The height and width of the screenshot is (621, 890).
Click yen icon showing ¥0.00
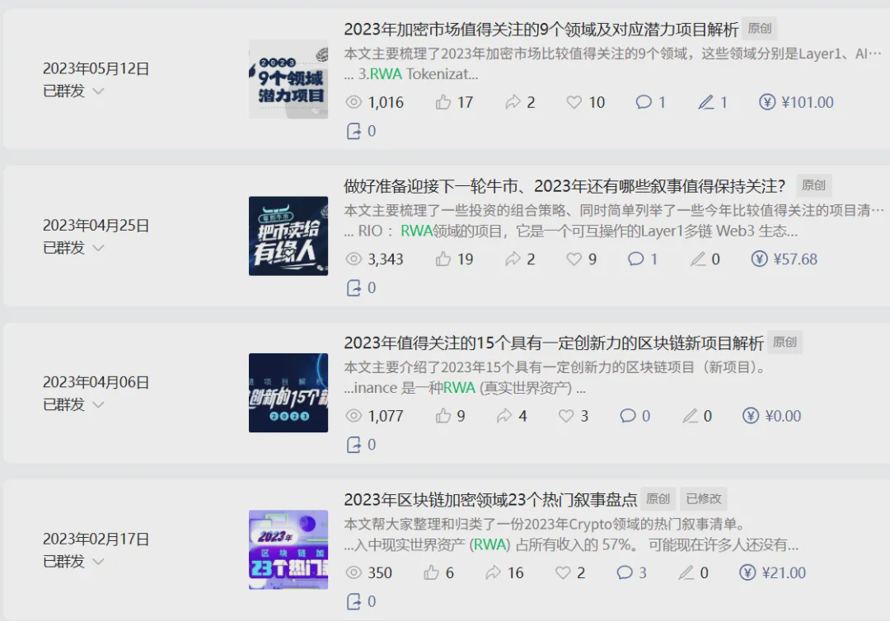(x=751, y=416)
